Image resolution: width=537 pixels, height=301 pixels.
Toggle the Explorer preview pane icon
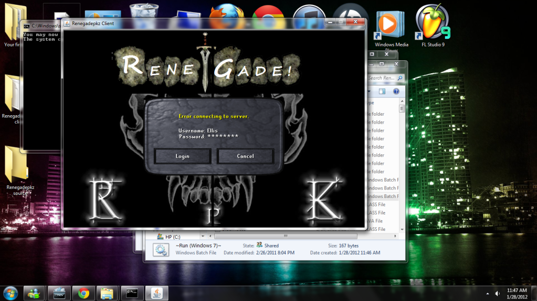pyautogui.click(x=382, y=91)
